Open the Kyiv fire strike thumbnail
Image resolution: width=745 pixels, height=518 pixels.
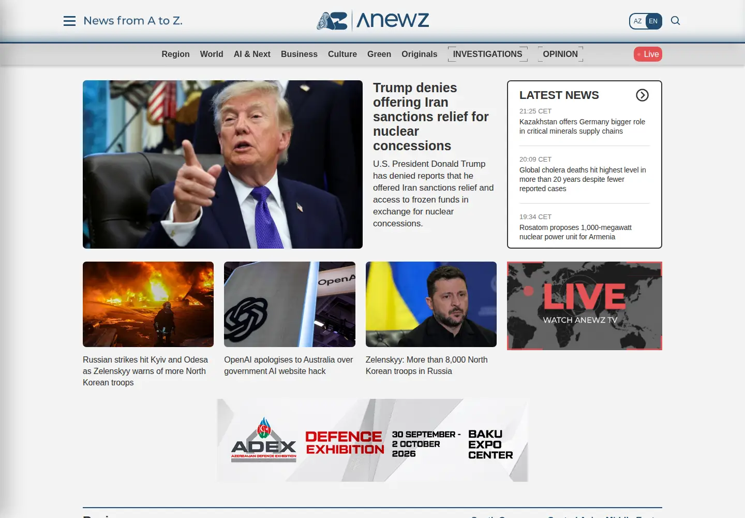tap(148, 304)
